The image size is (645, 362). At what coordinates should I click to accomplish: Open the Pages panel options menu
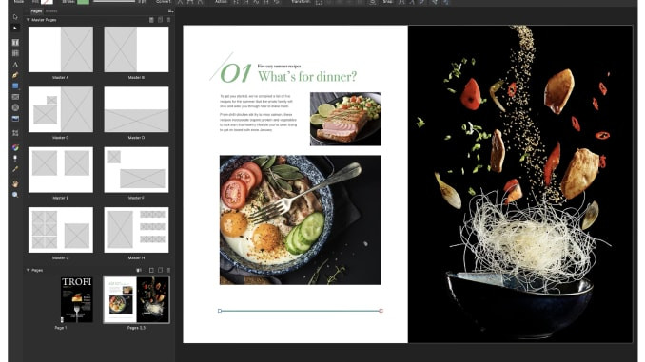(170, 11)
